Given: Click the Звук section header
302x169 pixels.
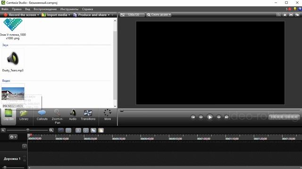Looking at the screenshot, I should click(5, 45).
